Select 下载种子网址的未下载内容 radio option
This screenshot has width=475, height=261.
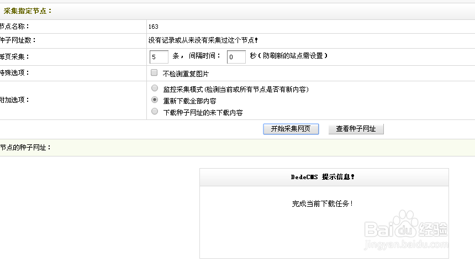click(155, 112)
